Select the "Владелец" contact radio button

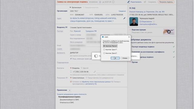(71, 68)
